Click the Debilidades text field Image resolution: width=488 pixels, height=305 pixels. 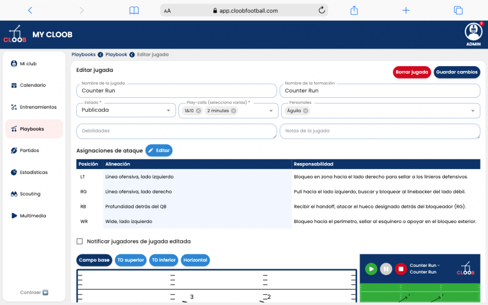click(176, 131)
